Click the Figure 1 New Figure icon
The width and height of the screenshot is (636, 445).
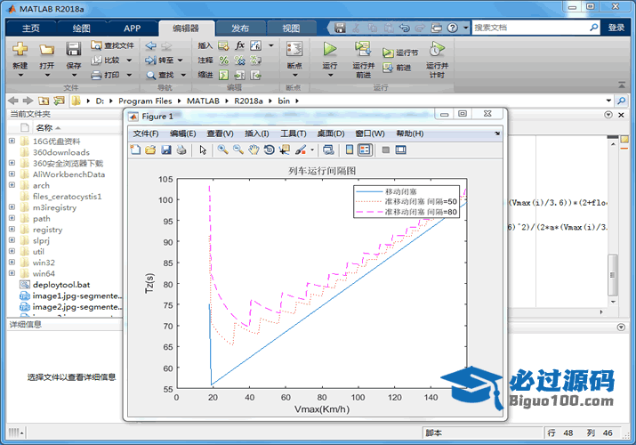tap(135, 150)
